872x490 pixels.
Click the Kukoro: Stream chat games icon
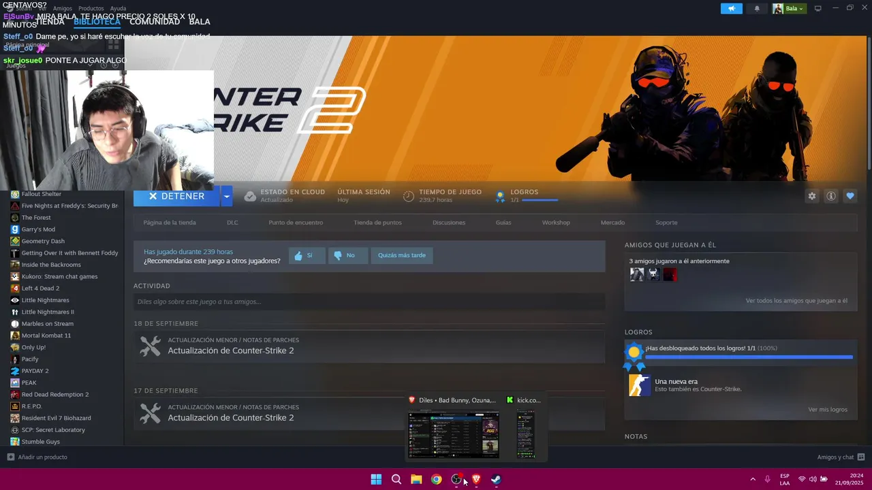tap(15, 276)
